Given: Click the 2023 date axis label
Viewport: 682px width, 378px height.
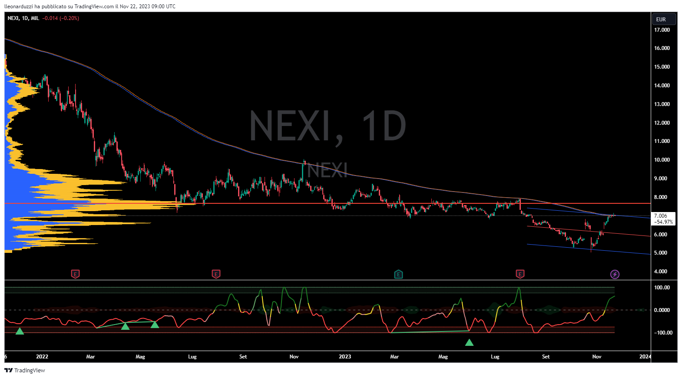Looking at the screenshot, I should (345, 357).
